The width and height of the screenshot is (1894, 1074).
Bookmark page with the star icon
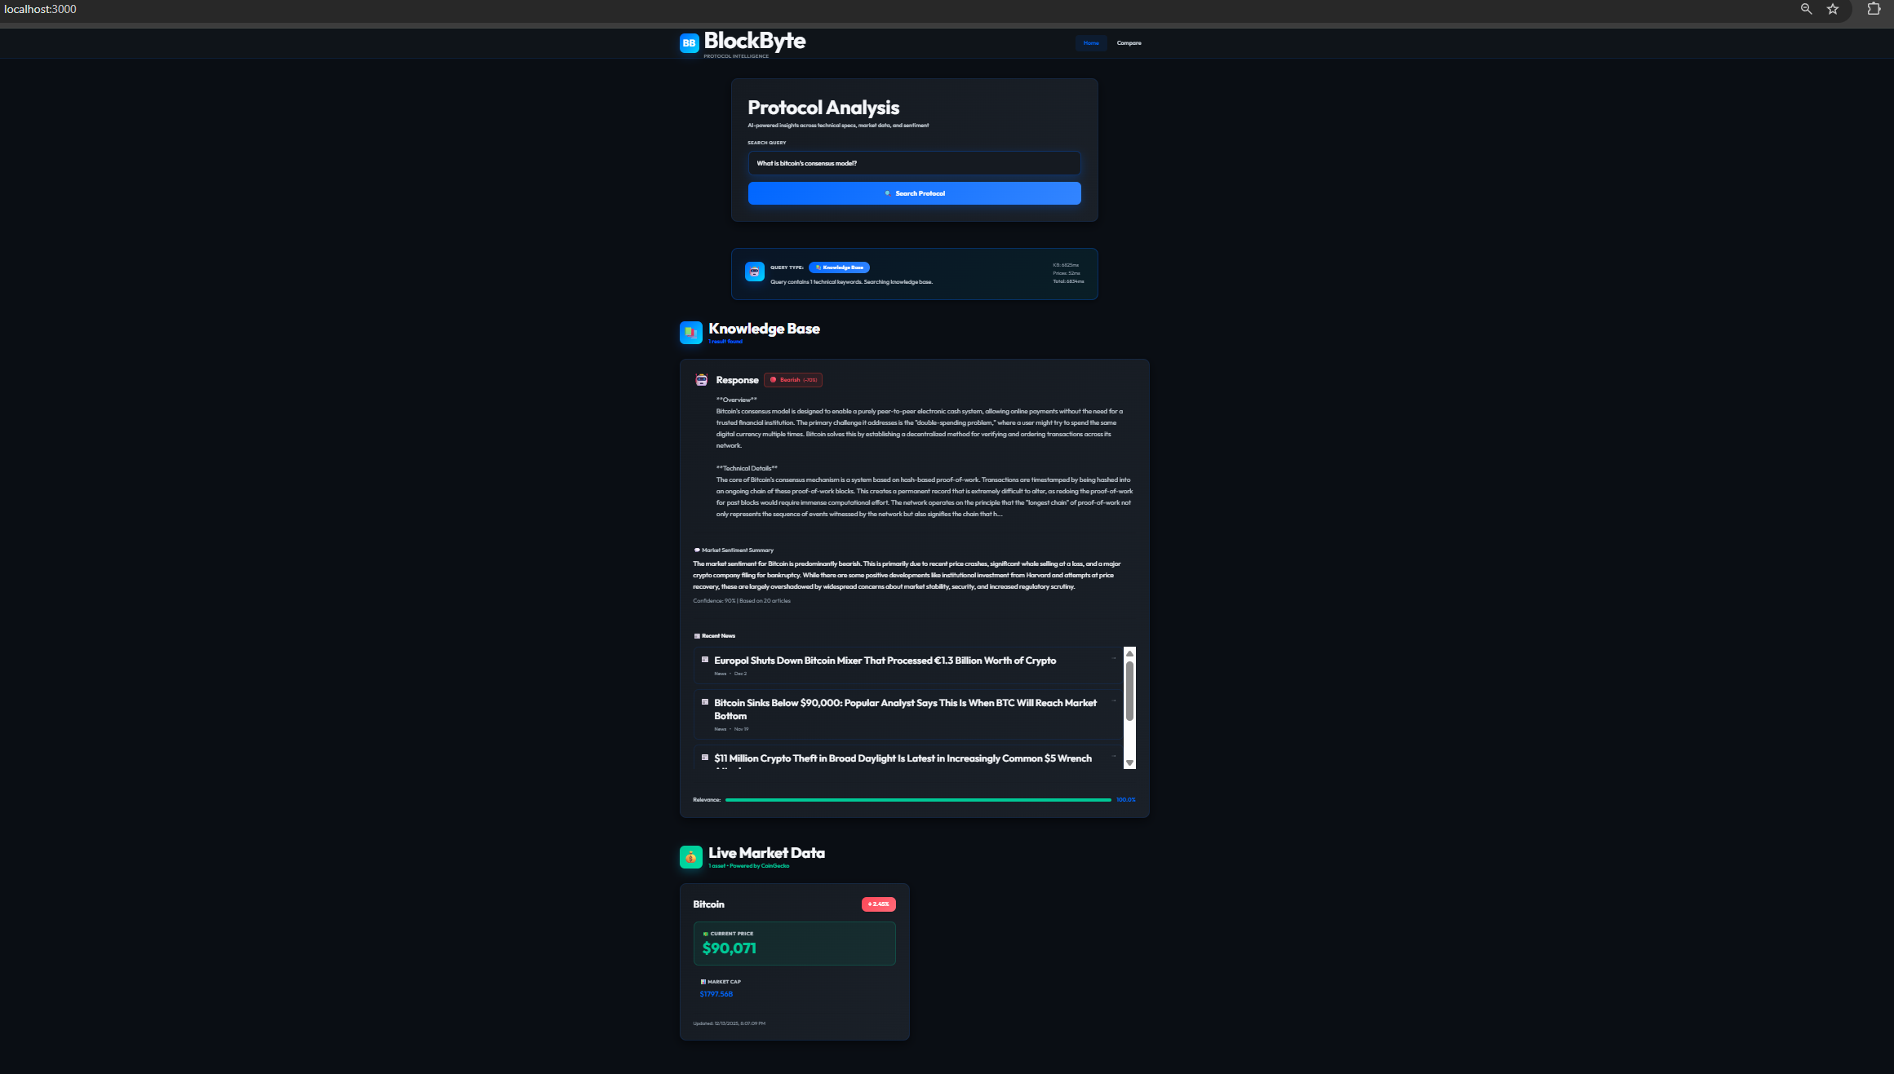pos(1833,9)
